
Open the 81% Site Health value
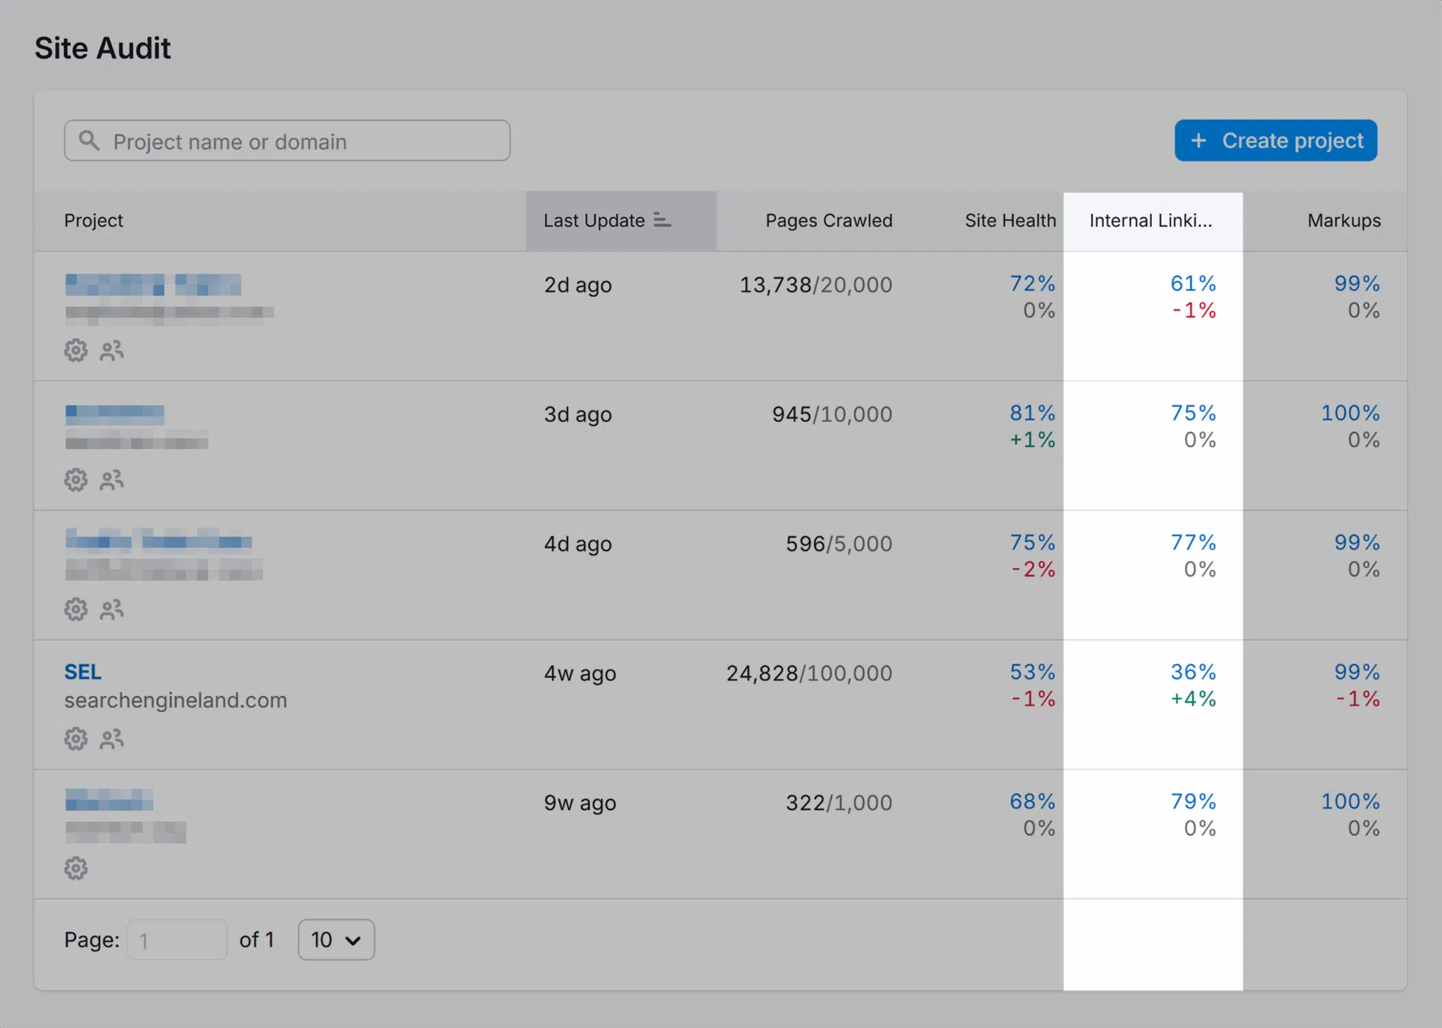click(x=1032, y=413)
